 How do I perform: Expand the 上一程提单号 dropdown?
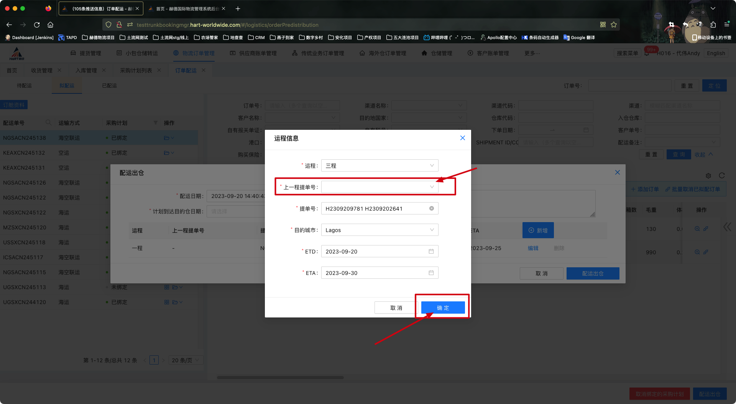click(x=379, y=186)
